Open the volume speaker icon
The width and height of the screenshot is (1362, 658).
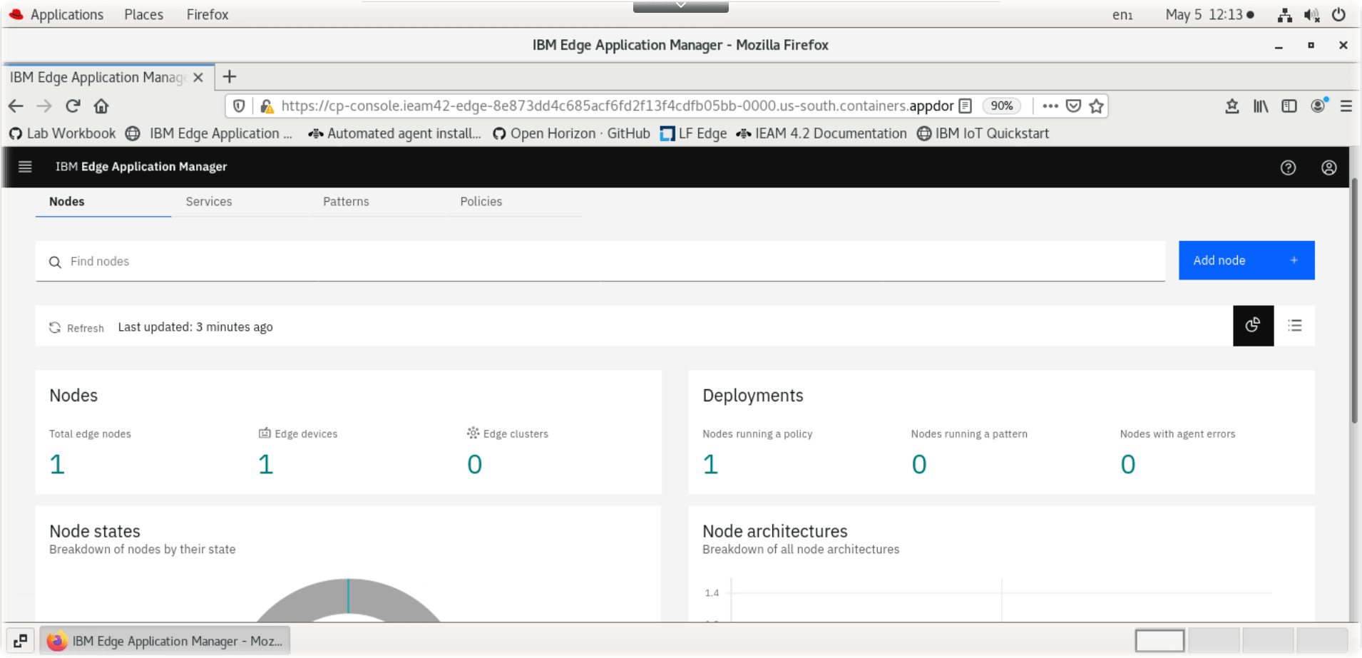click(1311, 15)
